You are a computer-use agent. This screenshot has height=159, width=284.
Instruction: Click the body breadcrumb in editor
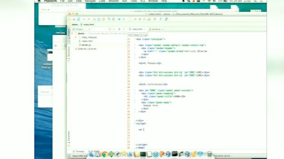136,35
